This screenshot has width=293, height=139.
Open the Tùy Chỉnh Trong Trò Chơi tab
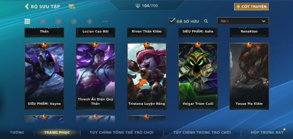pos(202,133)
